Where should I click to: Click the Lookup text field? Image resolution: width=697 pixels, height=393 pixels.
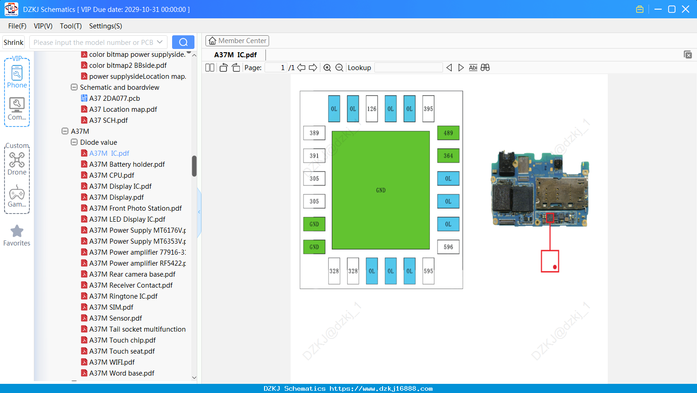coord(409,68)
